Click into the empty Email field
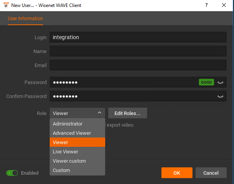Image resolution: width=234 pixels, height=184 pixels. [x=138, y=65]
